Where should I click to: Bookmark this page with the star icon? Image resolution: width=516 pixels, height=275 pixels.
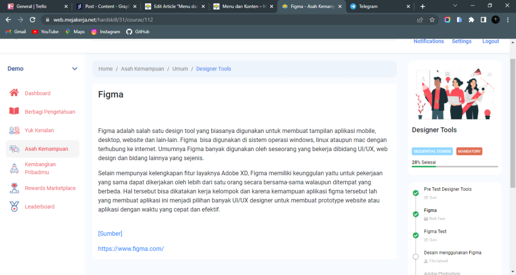(x=432, y=20)
